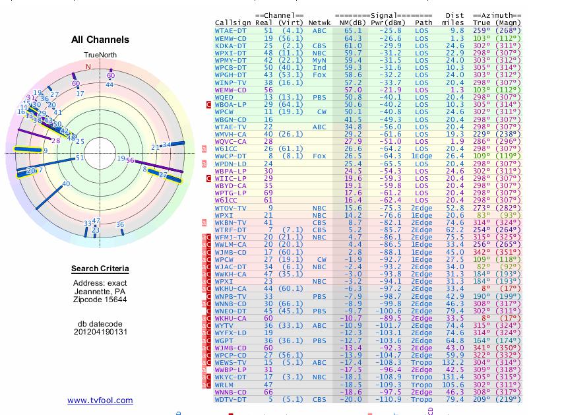Click the Pwr(dBm) column header

tap(388, 23)
